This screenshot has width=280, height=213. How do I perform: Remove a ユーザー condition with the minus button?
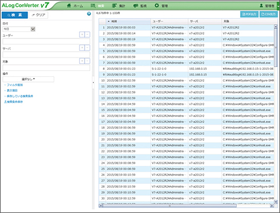pyautogui.click(x=87, y=35)
